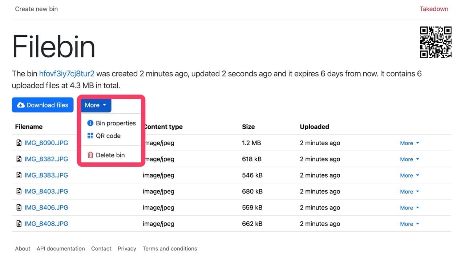Click the Takedown link

434,9
